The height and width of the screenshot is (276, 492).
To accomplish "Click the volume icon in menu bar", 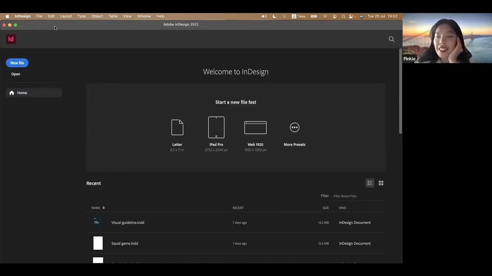I will click(x=264, y=16).
